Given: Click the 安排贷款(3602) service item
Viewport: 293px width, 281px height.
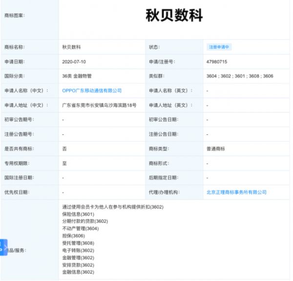Looking at the screenshot, I should [x=78, y=265].
